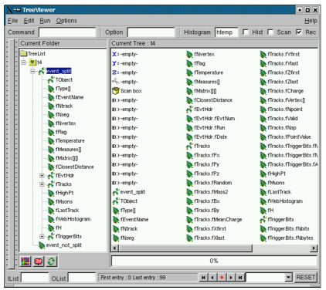Step to next entry button

pos(231,278)
